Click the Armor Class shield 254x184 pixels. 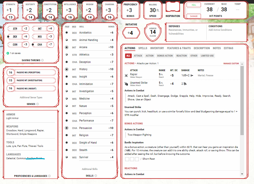click(x=153, y=32)
